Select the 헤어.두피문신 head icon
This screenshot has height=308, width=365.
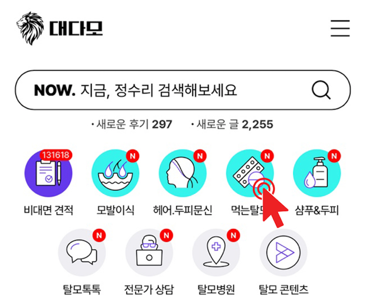182,173
